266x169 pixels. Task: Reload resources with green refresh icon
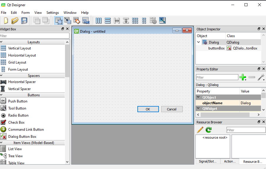tap(209, 130)
